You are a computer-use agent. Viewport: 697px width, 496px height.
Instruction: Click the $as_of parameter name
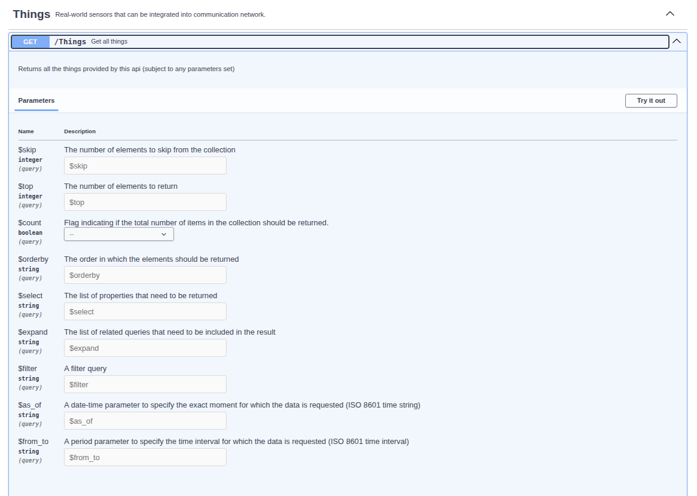[29, 405]
